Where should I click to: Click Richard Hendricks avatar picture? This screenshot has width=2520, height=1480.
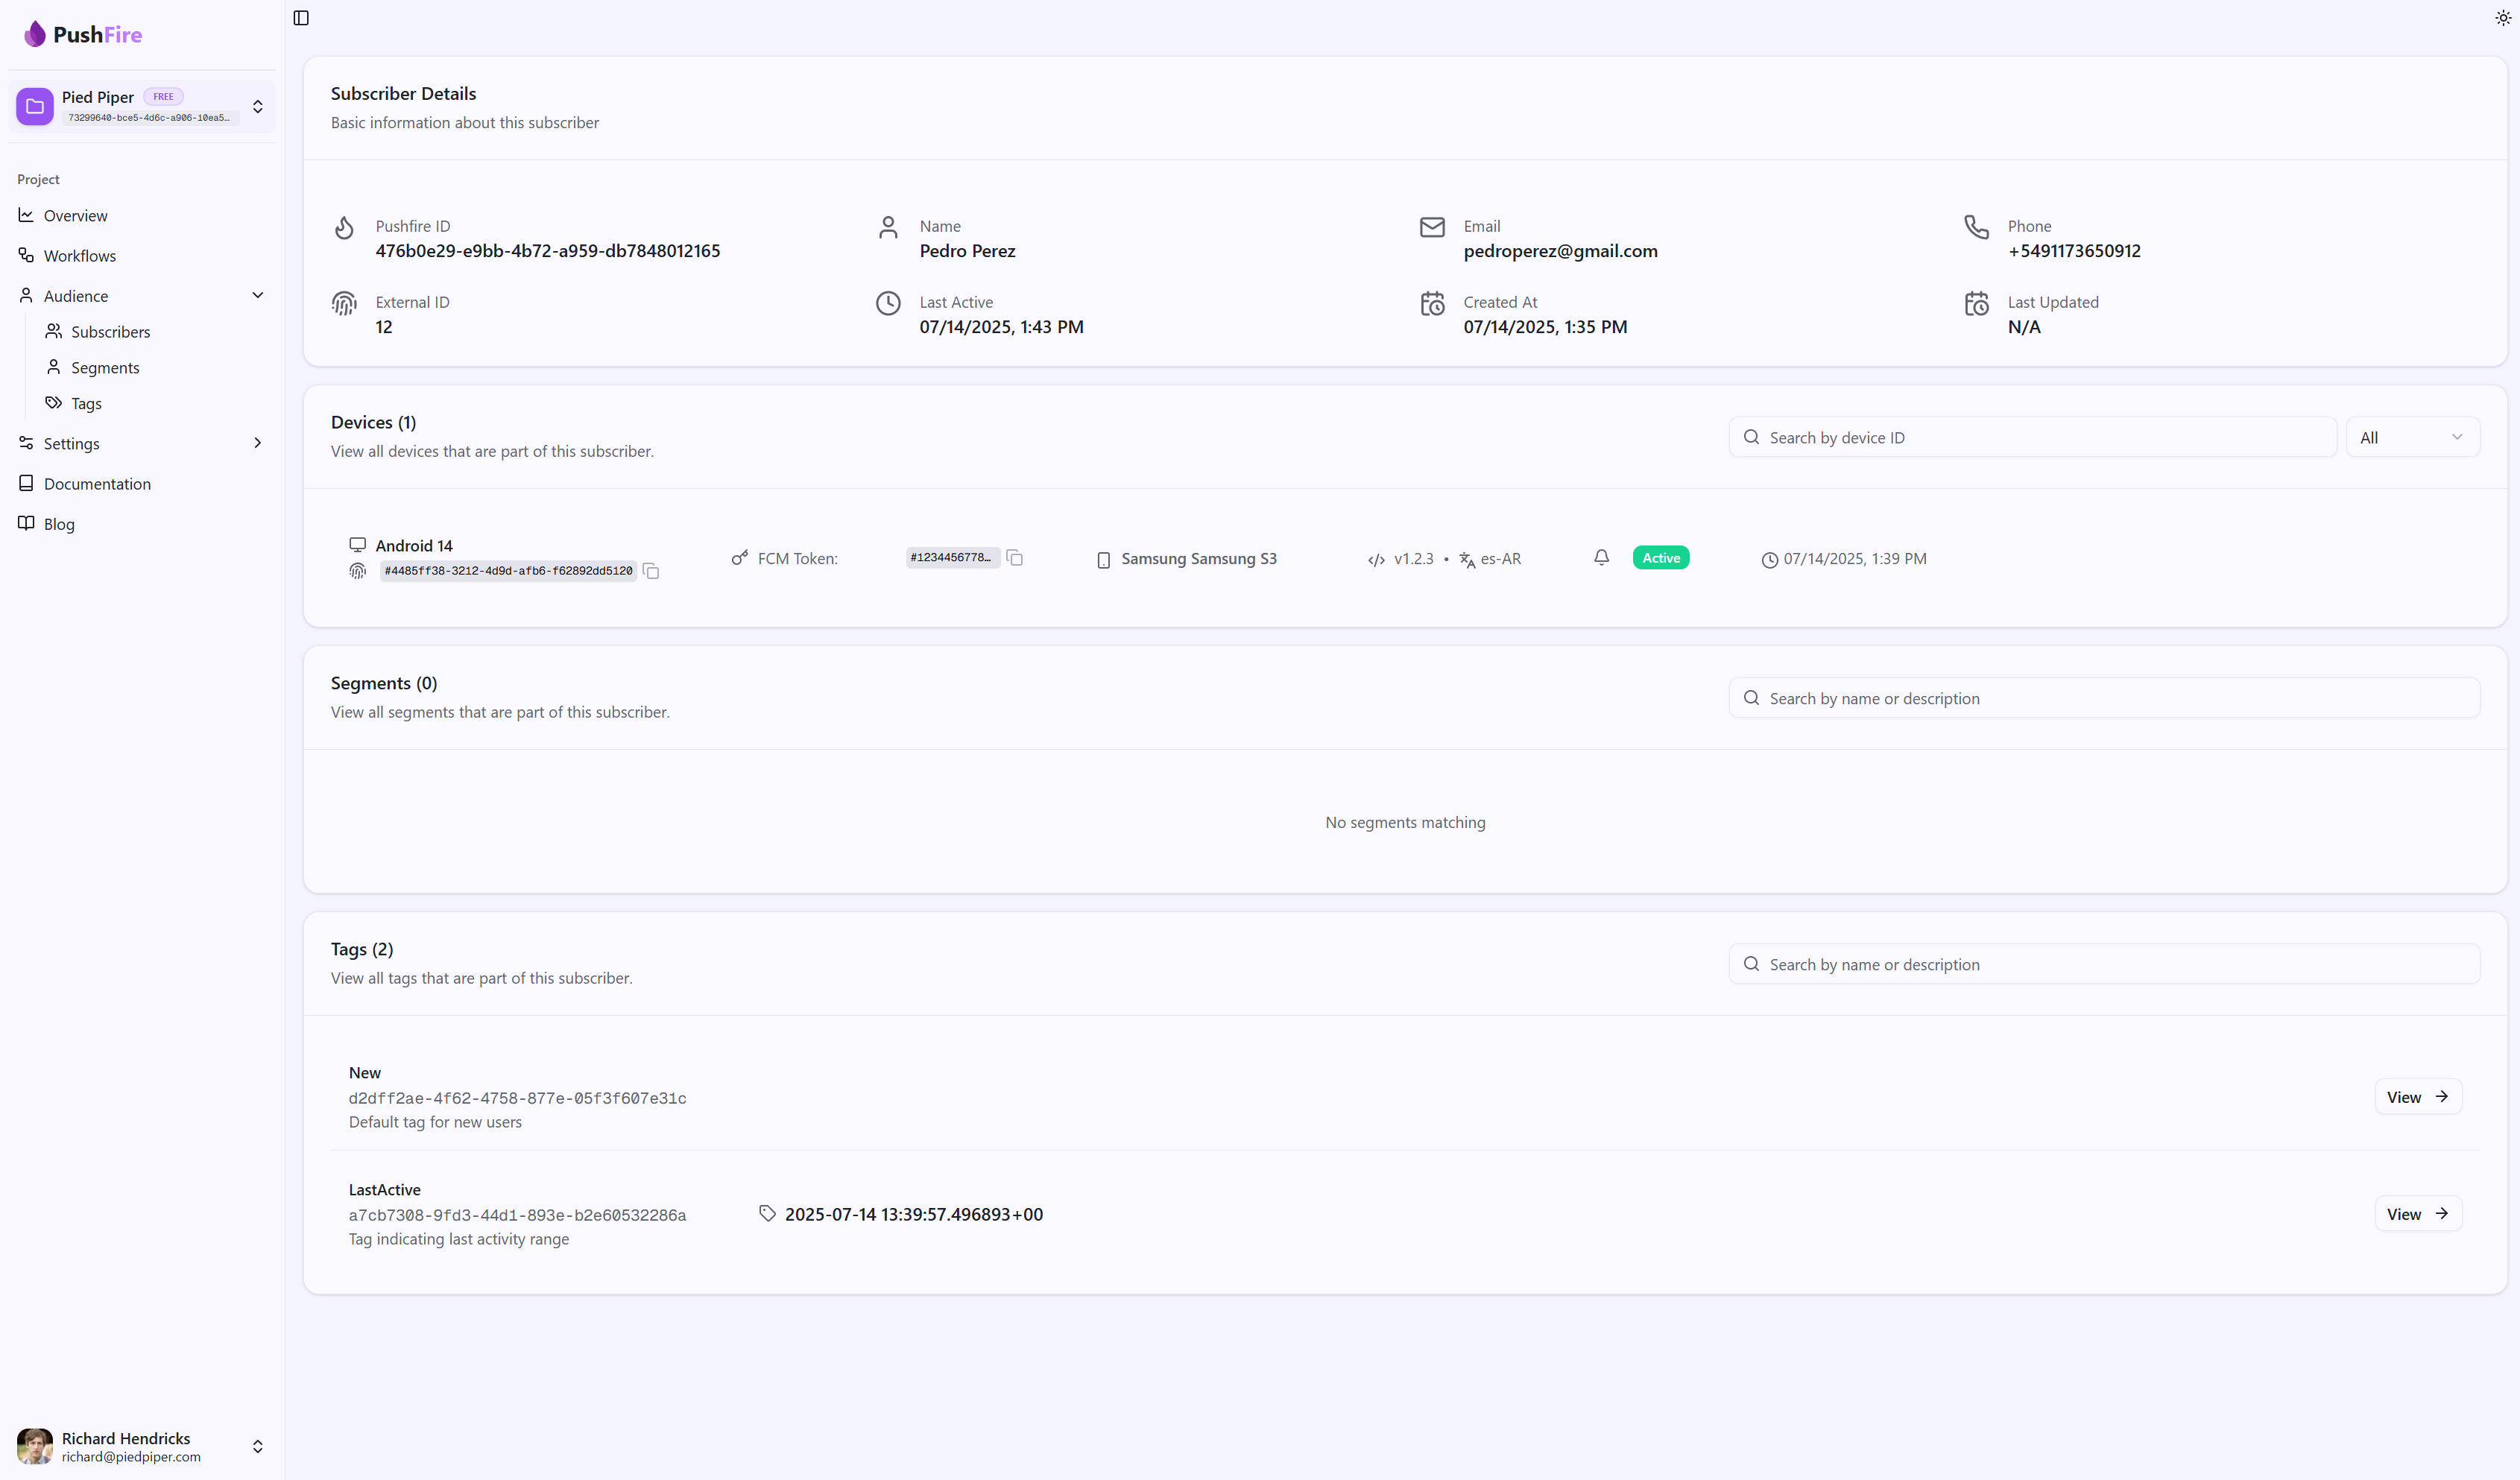click(x=35, y=1446)
